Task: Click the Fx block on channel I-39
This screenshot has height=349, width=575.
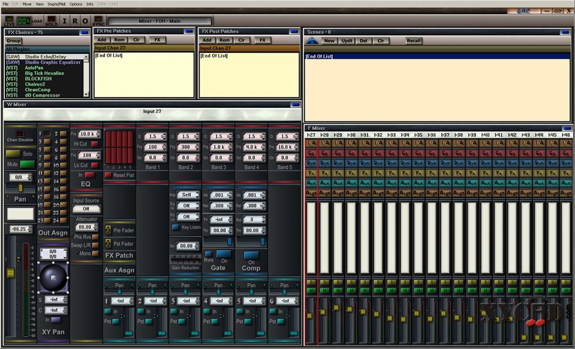Action: click(x=472, y=173)
